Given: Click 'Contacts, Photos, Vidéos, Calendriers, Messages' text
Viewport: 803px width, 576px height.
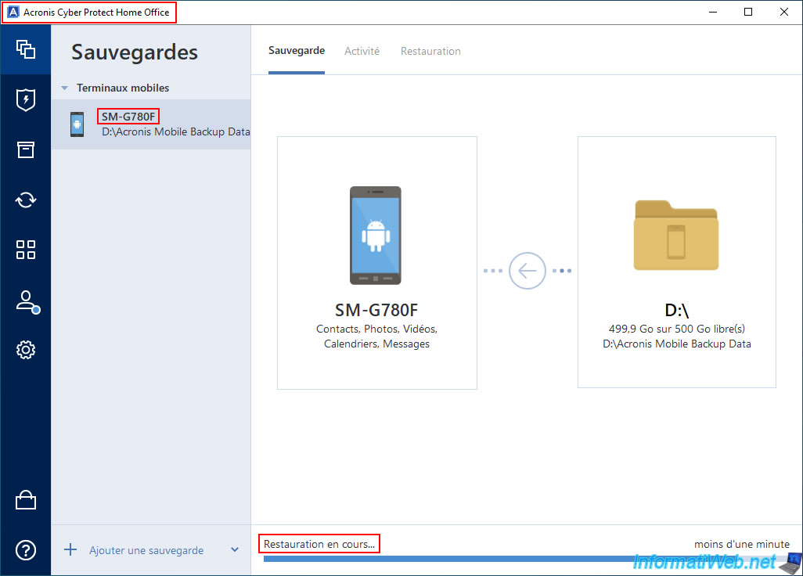Looking at the screenshot, I should (377, 337).
